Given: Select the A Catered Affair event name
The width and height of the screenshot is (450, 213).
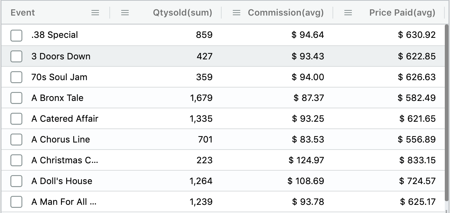Looking at the screenshot, I should 65,119.
